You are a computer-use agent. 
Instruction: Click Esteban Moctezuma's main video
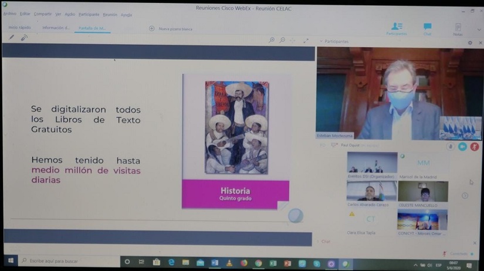tap(398, 93)
